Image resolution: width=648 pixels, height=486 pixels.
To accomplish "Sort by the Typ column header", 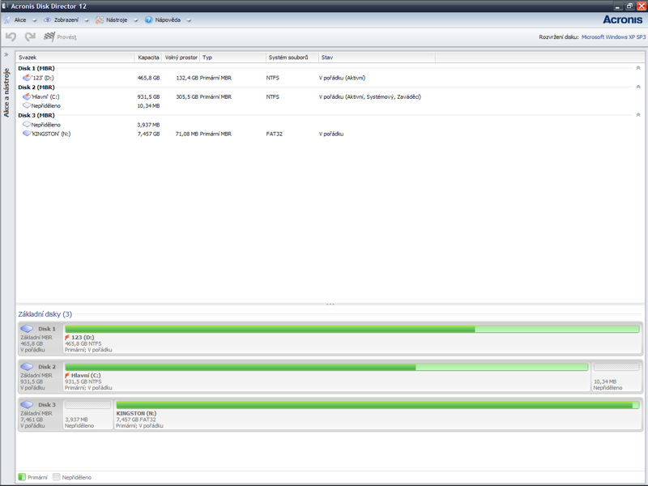I will [233, 58].
